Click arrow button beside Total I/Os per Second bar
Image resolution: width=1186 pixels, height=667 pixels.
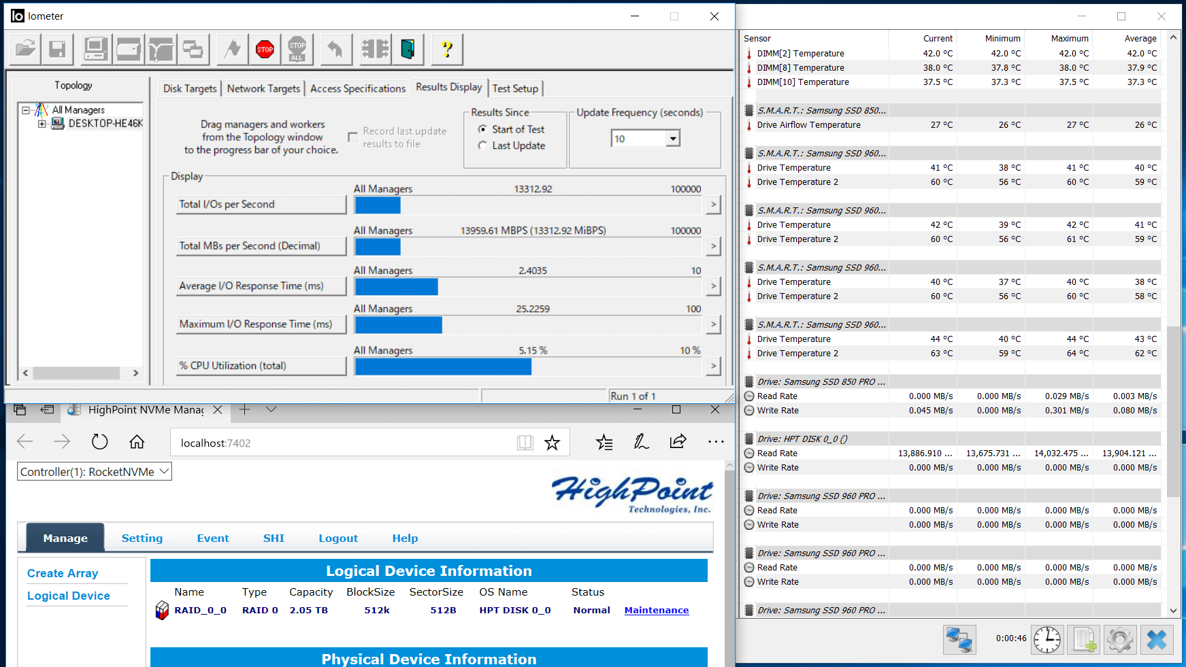(713, 204)
